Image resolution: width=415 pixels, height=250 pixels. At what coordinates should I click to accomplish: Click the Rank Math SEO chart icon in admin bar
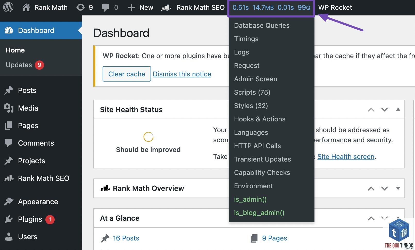(166, 8)
